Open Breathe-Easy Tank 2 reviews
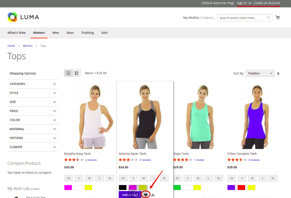Image resolution: width=291 pixels, height=198 pixels. point(91,160)
